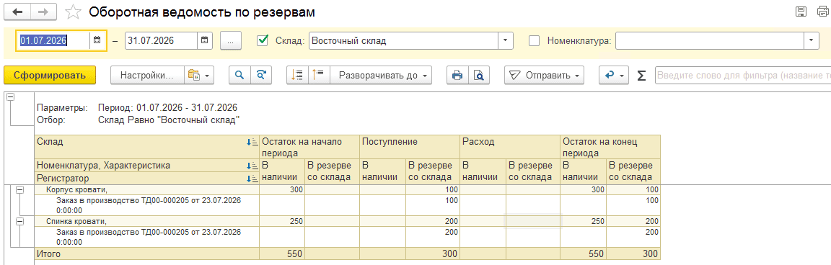Select cell 250 in Спинка кровати opening balance
The image size is (831, 265).
(283, 221)
